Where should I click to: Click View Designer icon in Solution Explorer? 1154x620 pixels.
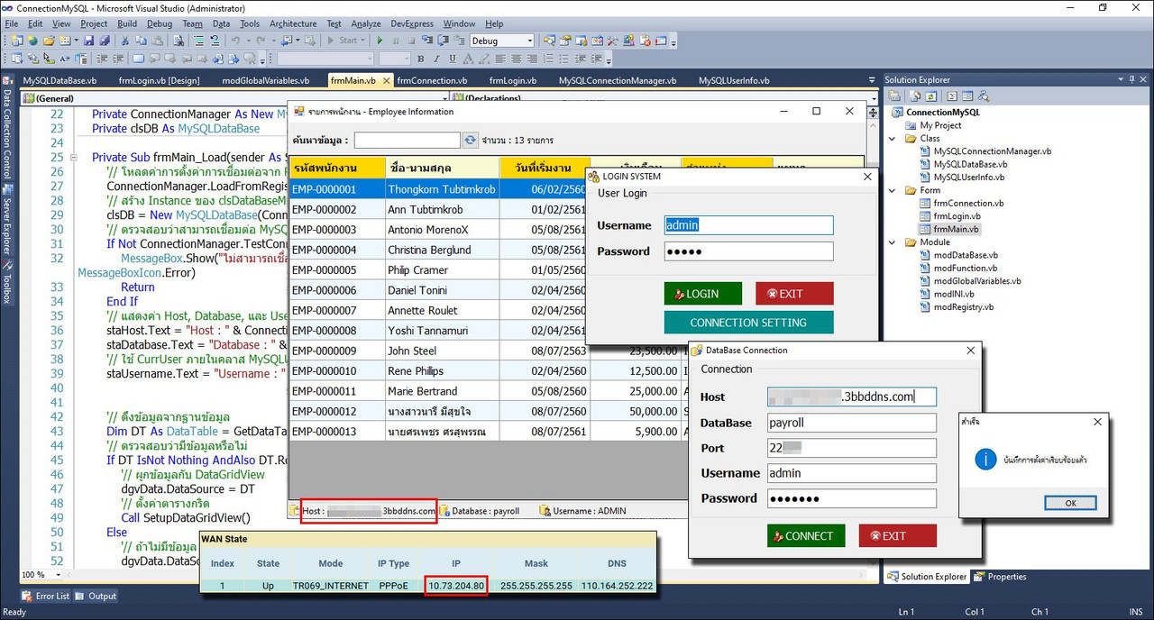[x=967, y=96]
